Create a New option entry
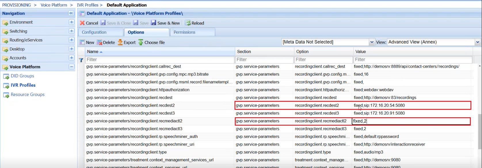The image size is (482, 168). click(87, 42)
